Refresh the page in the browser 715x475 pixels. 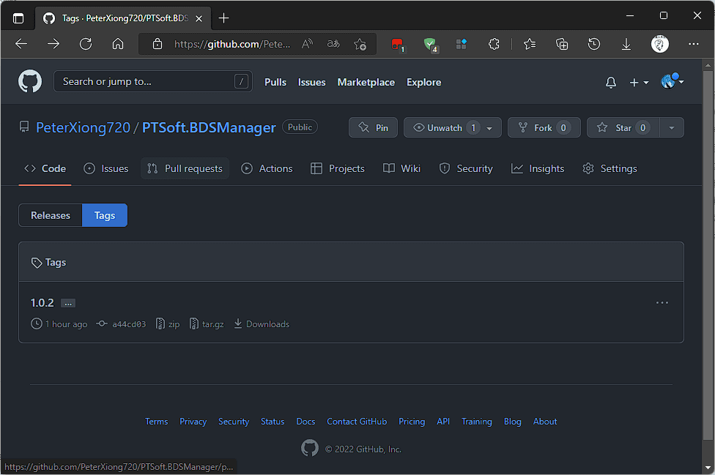tap(86, 44)
